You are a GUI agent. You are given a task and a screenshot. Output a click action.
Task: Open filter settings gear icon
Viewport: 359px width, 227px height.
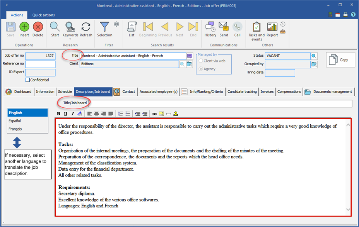[116, 24]
